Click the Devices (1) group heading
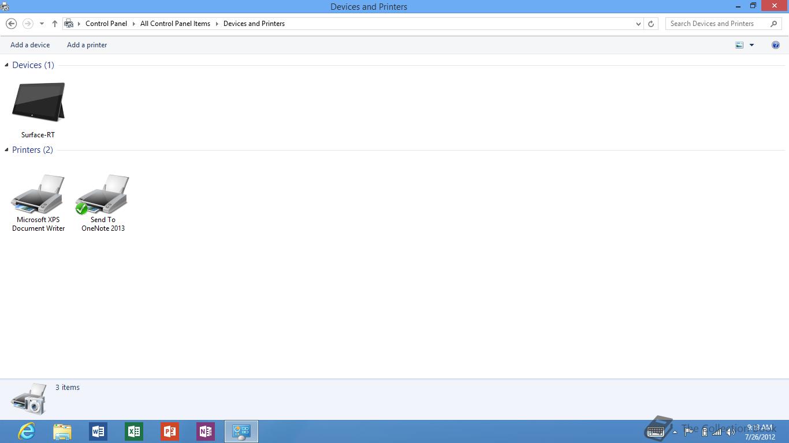 coord(33,65)
